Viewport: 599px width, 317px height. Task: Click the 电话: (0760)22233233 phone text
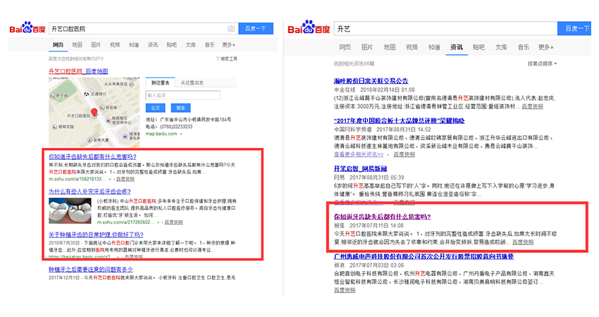(169, 127)
